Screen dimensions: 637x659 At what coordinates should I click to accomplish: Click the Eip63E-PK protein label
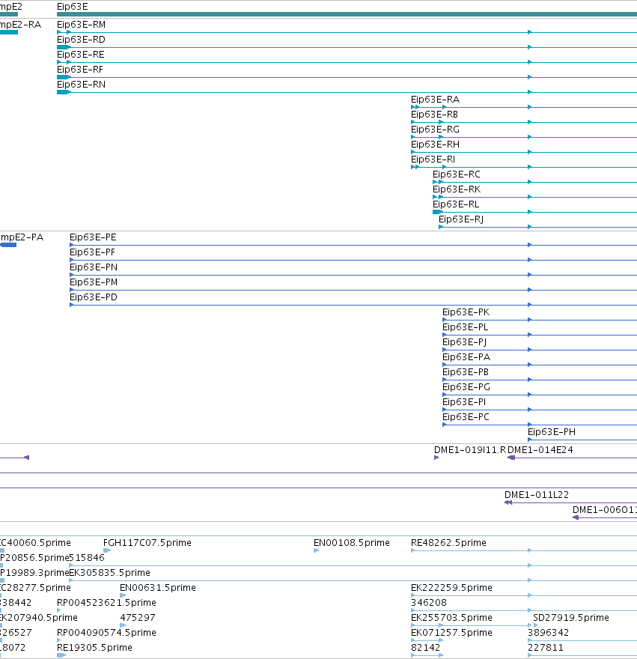click(466, 312)
